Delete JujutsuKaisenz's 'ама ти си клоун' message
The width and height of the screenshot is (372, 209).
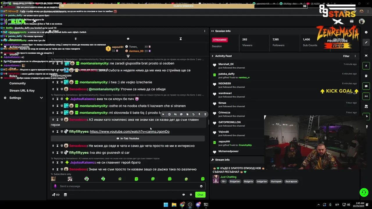[x=53, y=99]
